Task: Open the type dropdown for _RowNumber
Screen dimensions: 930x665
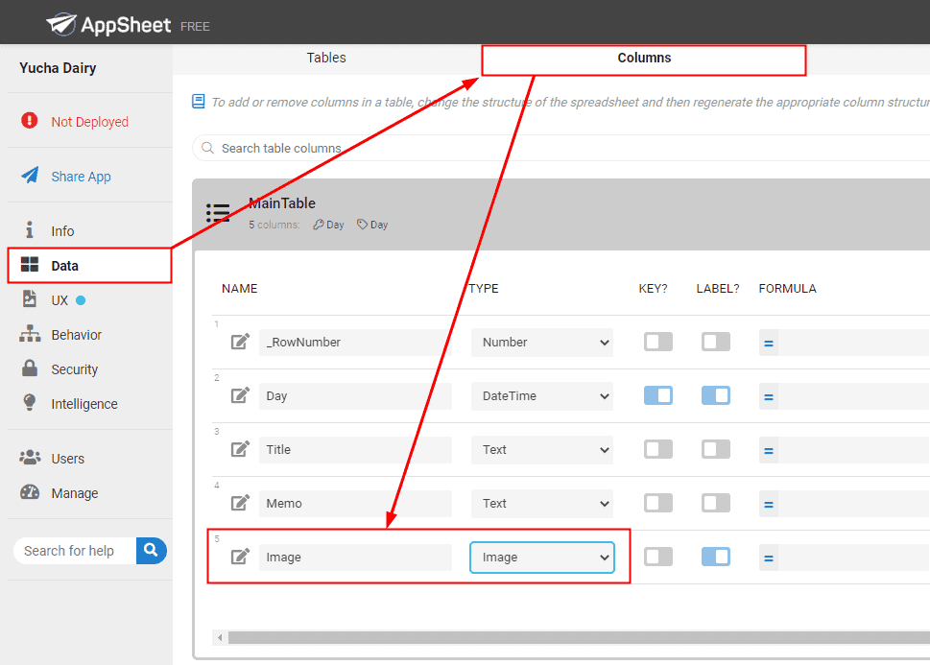Action: coord(541,343)
